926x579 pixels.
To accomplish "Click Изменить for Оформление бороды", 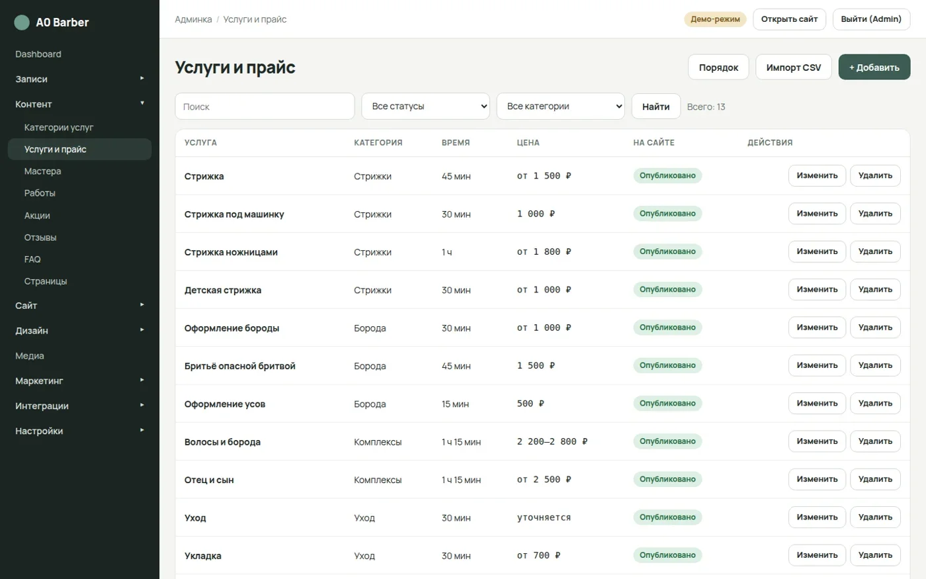I will pos(817,328).
